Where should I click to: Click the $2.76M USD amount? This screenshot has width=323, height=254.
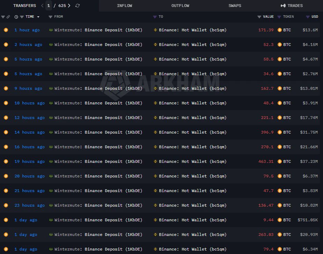click(x=310, y=74)
